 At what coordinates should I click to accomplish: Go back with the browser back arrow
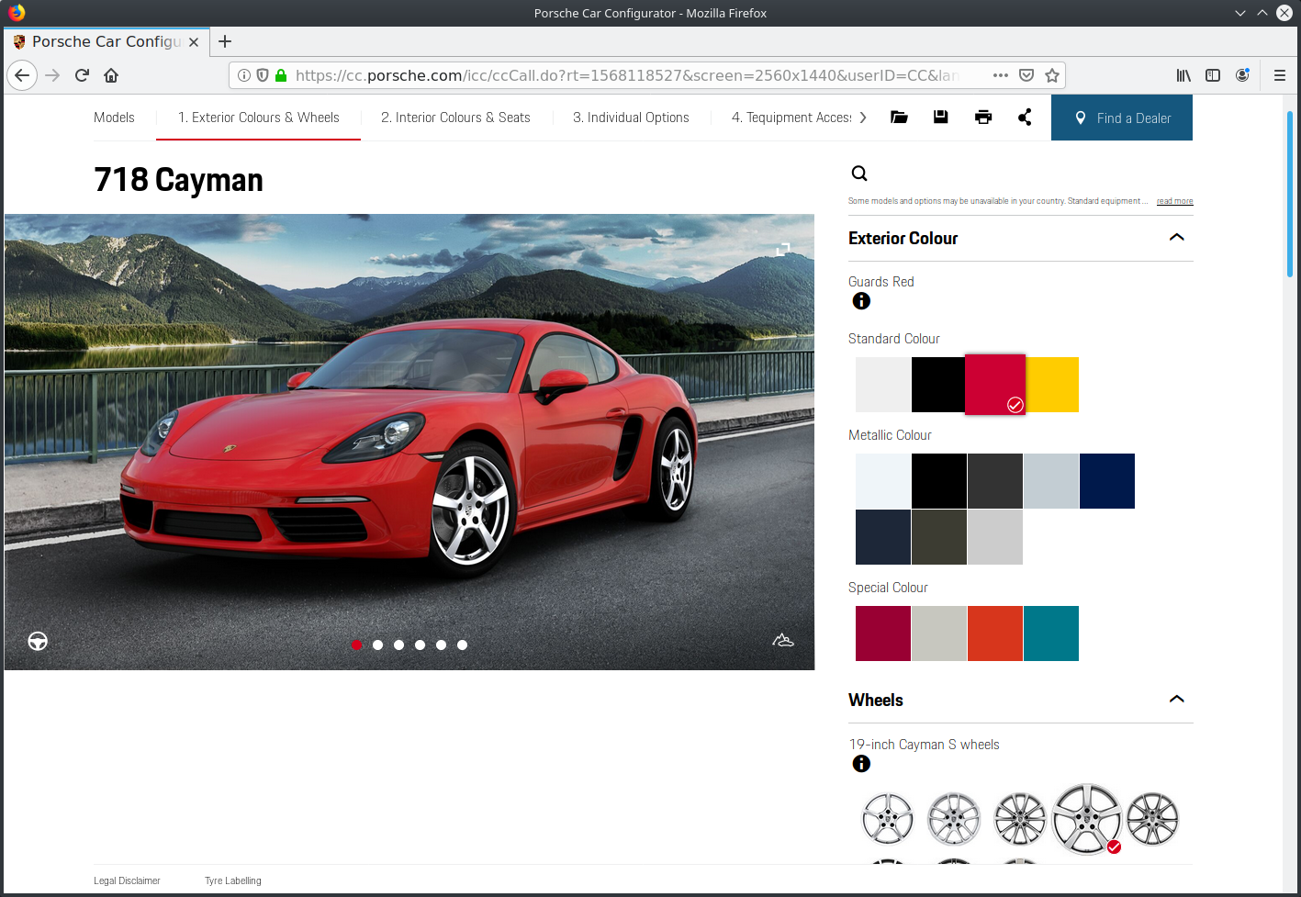pyautogui.click(x=22, y=75)
